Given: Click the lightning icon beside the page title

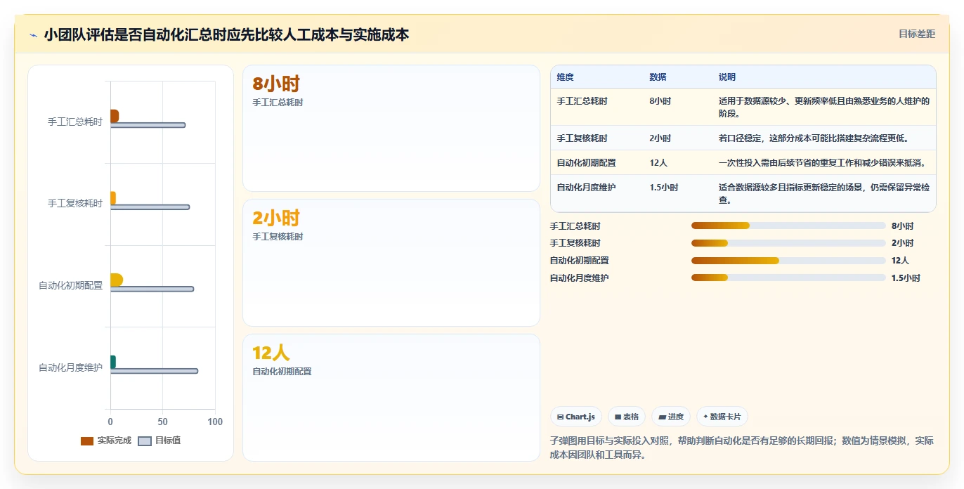Looking at the screenshot, I should [33, 35].
